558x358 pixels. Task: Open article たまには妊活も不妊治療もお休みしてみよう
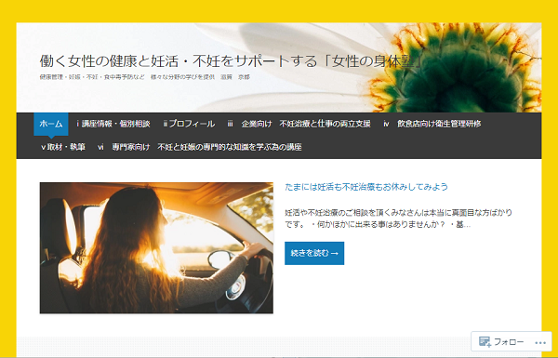click(366, 187)
